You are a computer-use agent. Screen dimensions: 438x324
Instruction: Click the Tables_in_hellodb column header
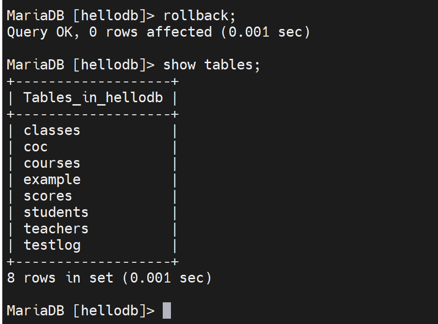pyautogui.click(x=93, y=98)
